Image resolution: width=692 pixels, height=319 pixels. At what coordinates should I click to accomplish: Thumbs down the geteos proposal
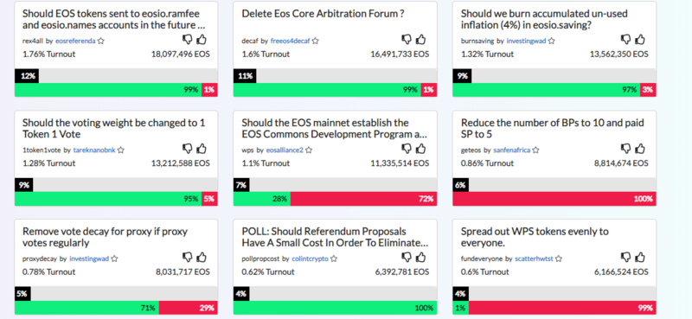625,149
